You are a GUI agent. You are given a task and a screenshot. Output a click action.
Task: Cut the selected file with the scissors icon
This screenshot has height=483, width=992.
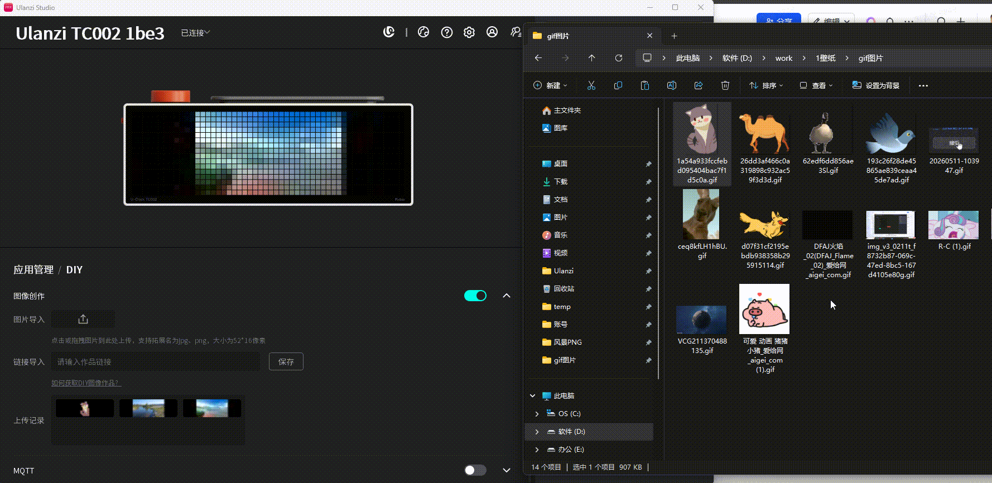click(591, 85)
